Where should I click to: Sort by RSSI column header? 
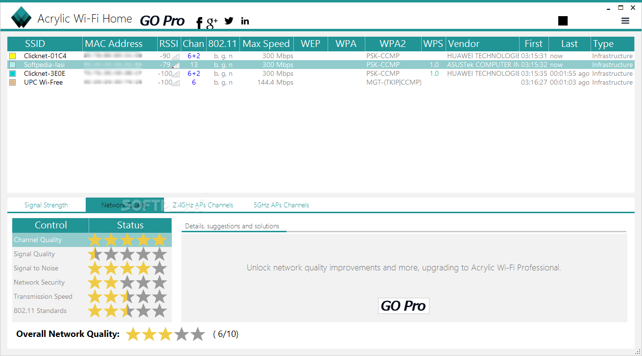[x=169, y=44]
